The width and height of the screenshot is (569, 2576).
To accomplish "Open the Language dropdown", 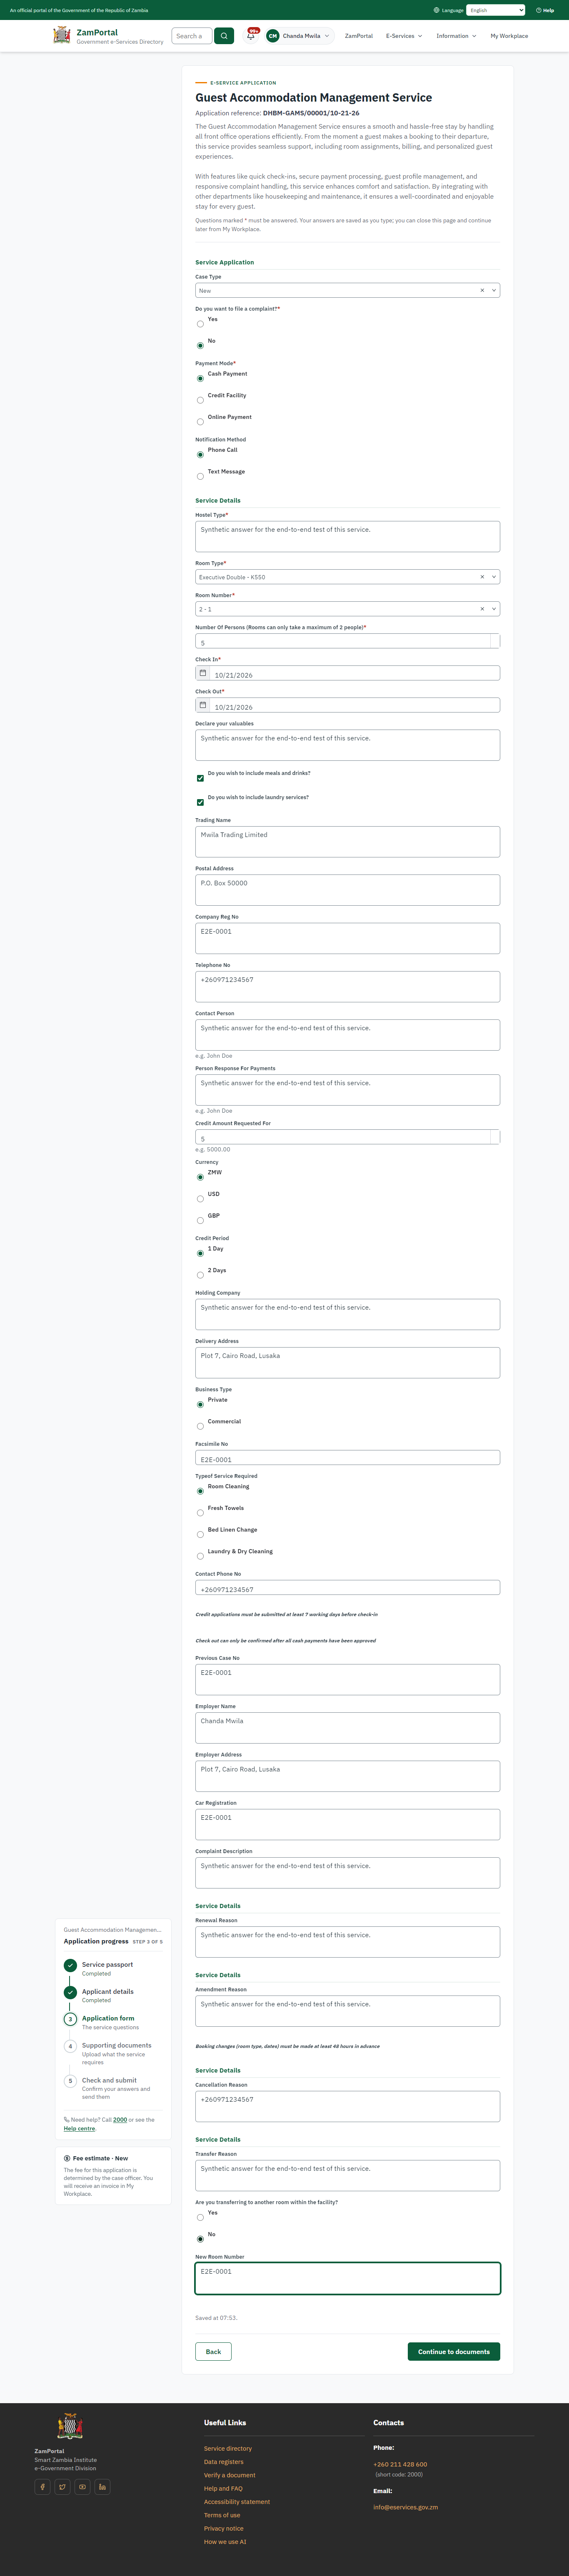I will (x=495, y=10).
